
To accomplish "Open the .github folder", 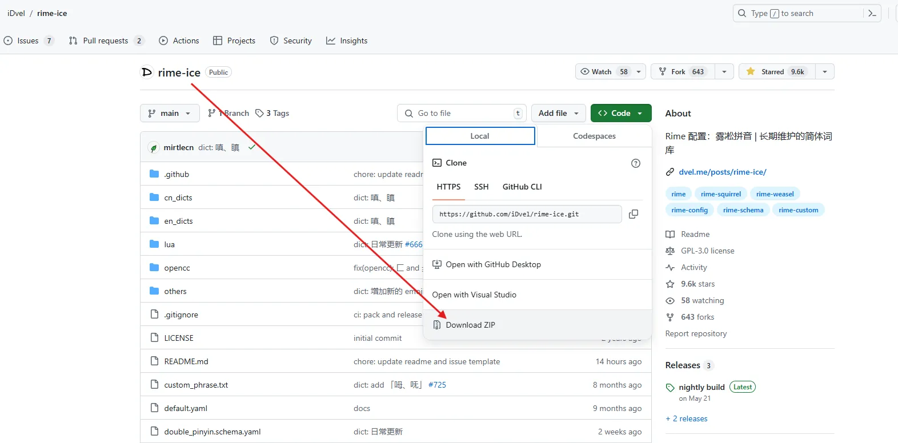I will click(177, 174).
